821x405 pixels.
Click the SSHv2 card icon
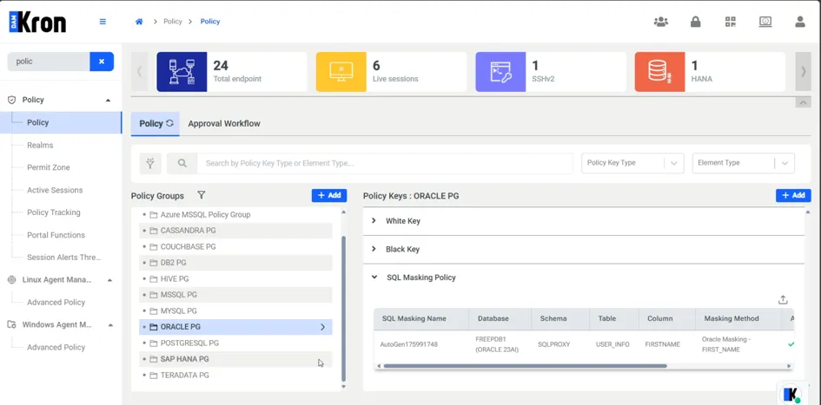click(x=500, y=72)
